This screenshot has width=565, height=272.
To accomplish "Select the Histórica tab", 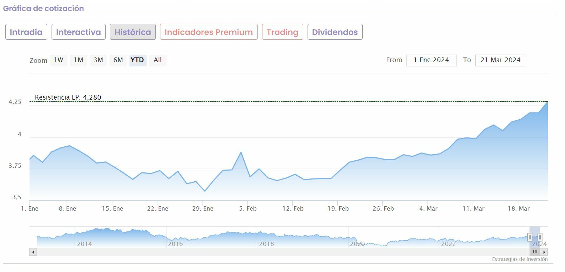I will (132, 32).
